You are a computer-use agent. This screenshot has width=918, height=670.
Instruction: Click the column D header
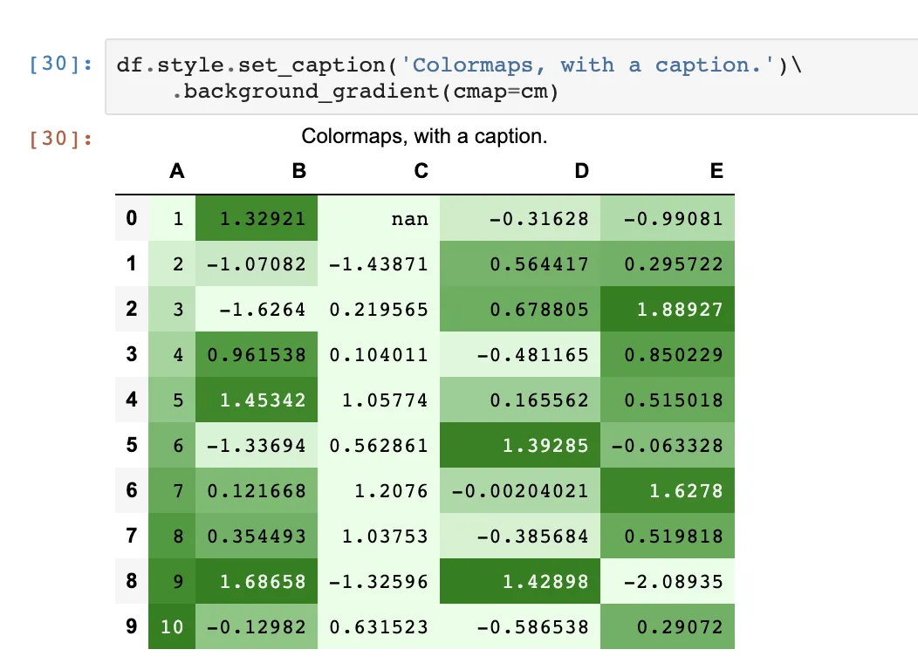(x=581, y=171)
